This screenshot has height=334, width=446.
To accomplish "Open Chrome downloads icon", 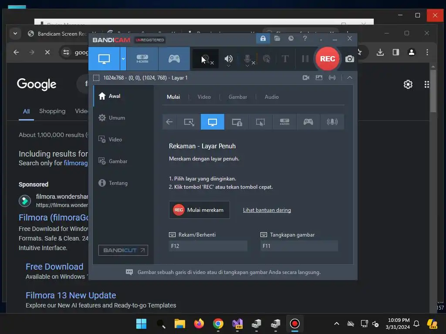I will click(x=380, y=52).
